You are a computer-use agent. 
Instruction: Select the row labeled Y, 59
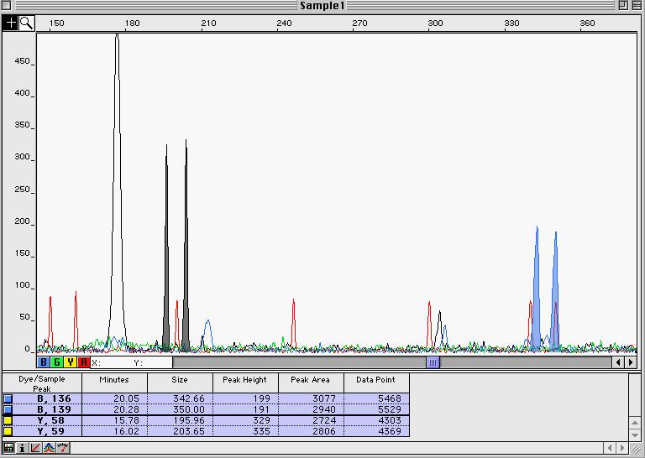click(x=206, y=431)
